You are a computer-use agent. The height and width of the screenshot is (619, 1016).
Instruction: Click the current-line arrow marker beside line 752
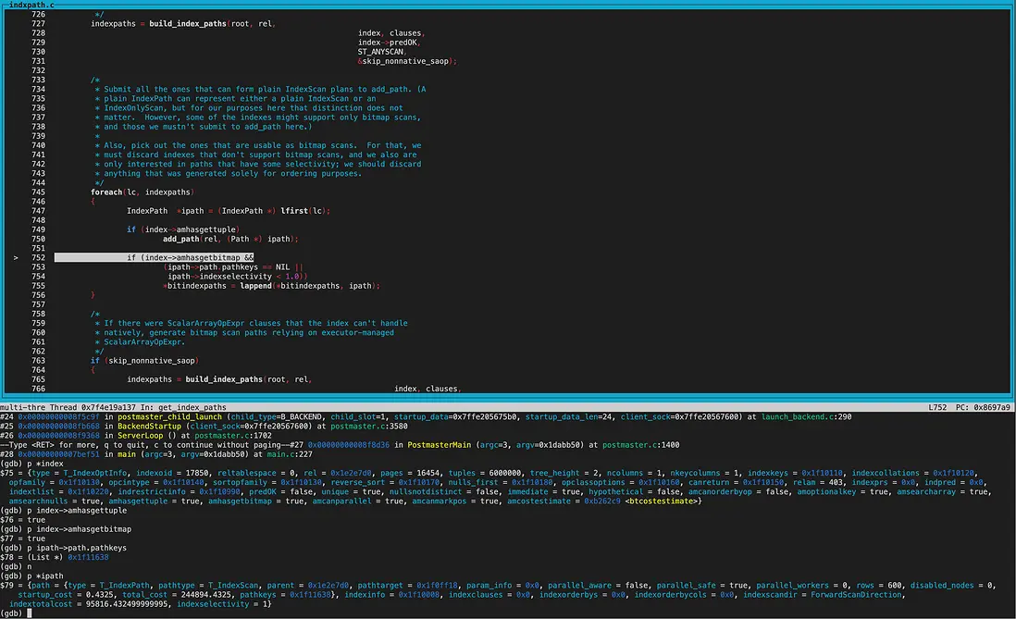coord(16,257)
